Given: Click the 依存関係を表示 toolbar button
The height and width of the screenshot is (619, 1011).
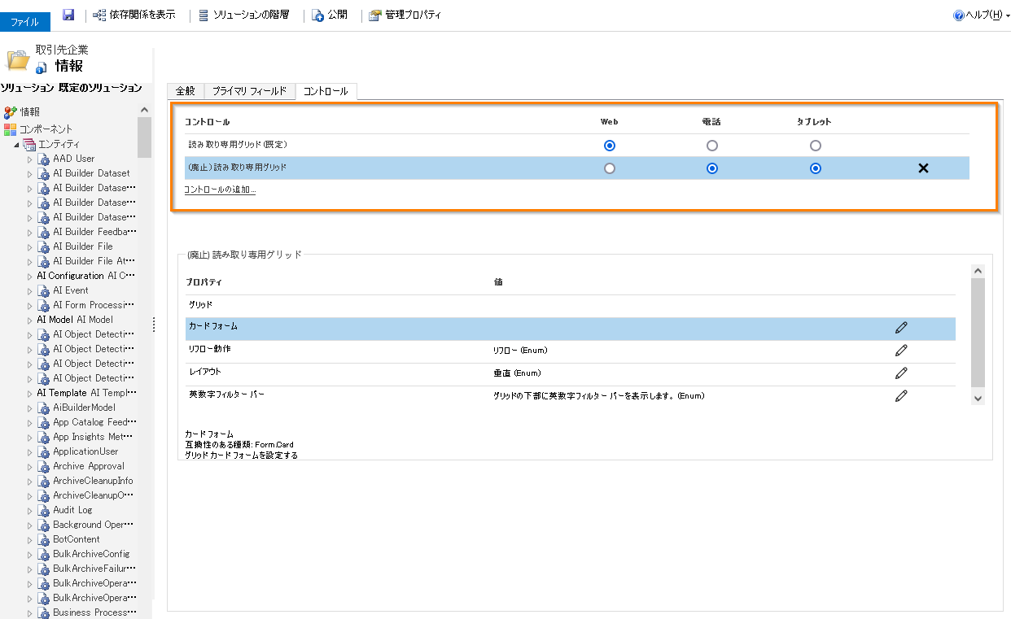Looking at the screenshot, I should pyautogui.click(x=134, y=15).
